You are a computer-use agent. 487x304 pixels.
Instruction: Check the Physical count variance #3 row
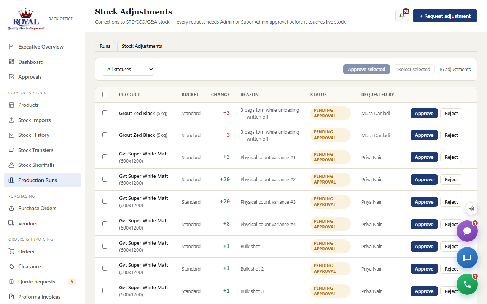click(x=105, y=201)
